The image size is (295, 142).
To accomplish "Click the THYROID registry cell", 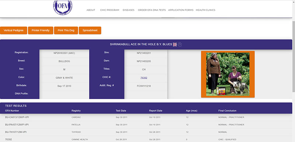I will tap(76, 132).
